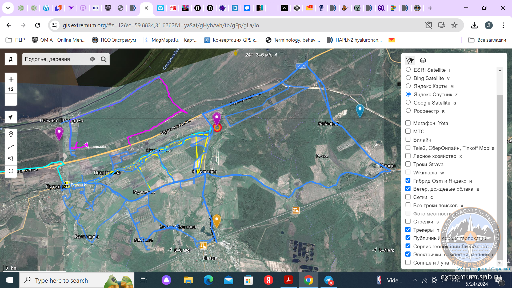Viewport: 512px width, 288px height.
Task: Open the tab search dropdown chevron
Action: (8, 8)
